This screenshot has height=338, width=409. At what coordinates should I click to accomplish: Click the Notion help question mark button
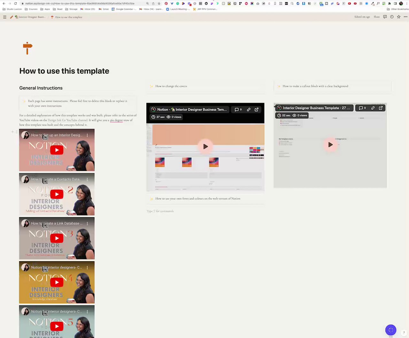tap(404, 333)
